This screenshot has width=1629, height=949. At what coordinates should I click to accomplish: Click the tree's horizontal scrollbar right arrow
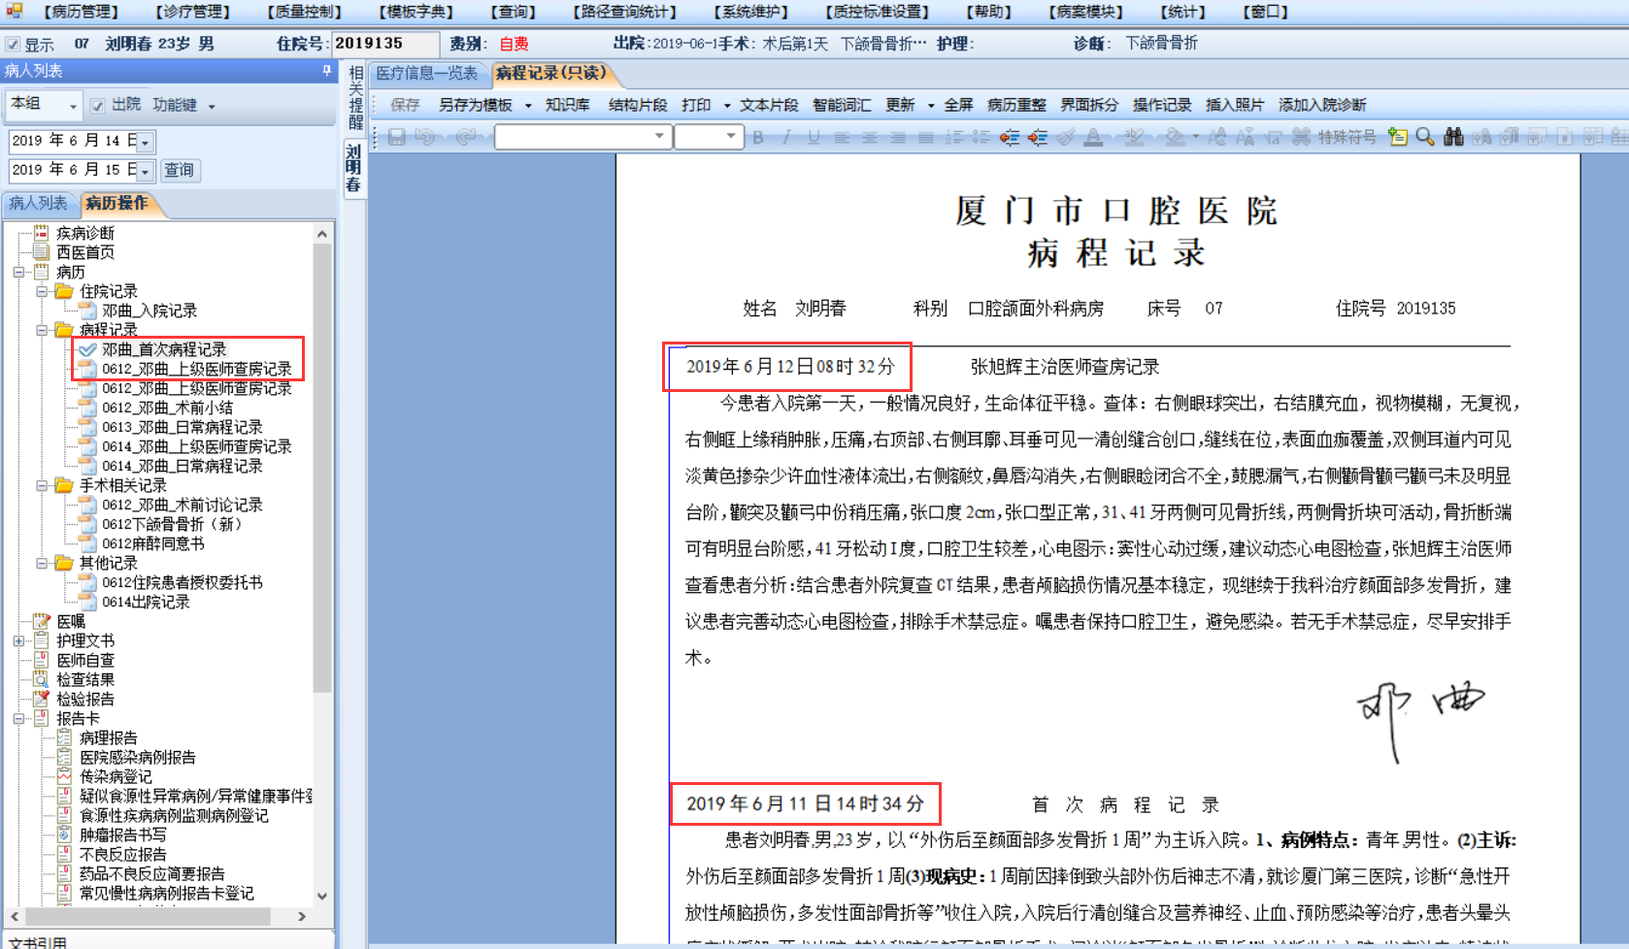302,916
